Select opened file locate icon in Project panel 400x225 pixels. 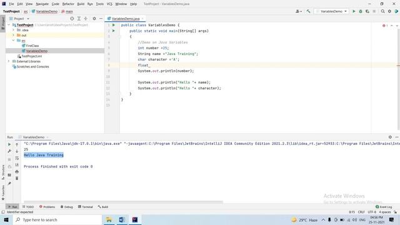tap(72, 19)
